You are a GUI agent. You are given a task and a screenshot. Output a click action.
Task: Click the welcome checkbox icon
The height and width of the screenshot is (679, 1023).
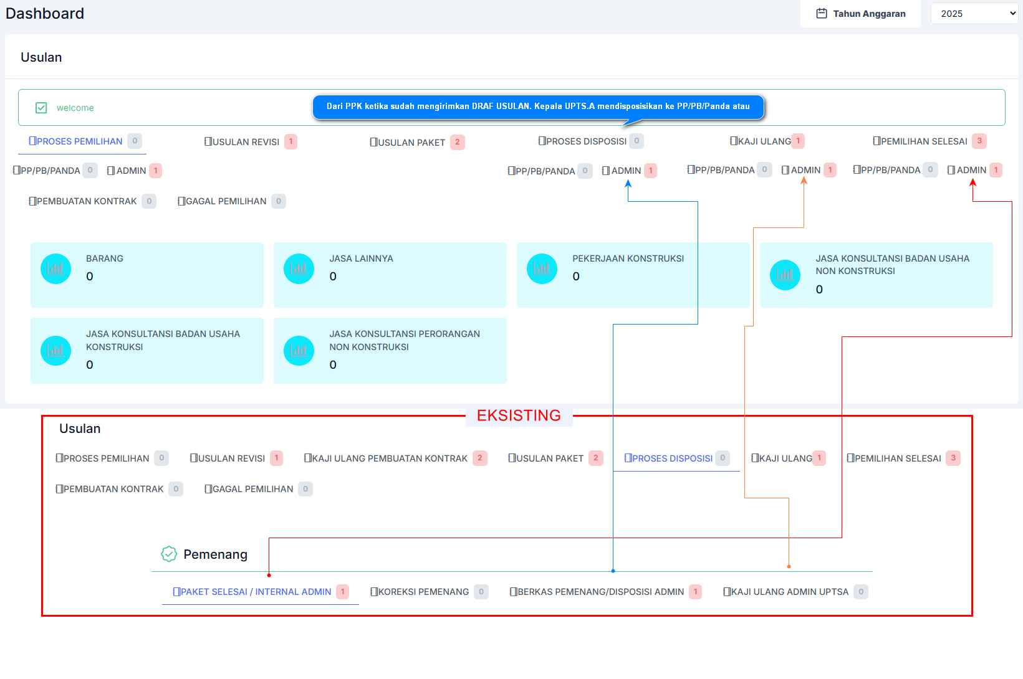[41, 108]
